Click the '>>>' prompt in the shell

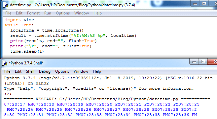[8, 94]
